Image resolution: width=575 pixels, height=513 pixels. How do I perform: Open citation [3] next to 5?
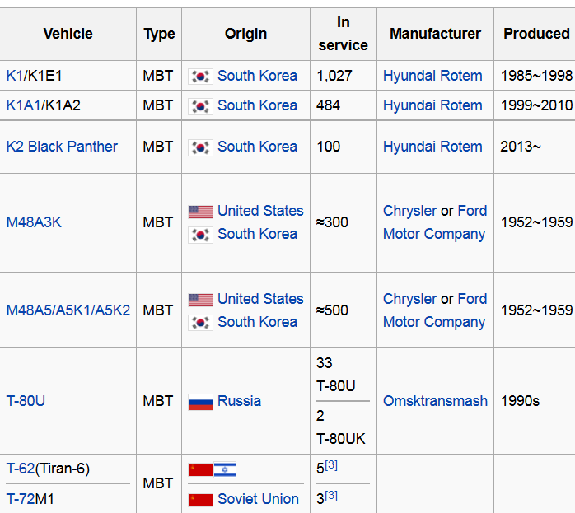point(331,465)
